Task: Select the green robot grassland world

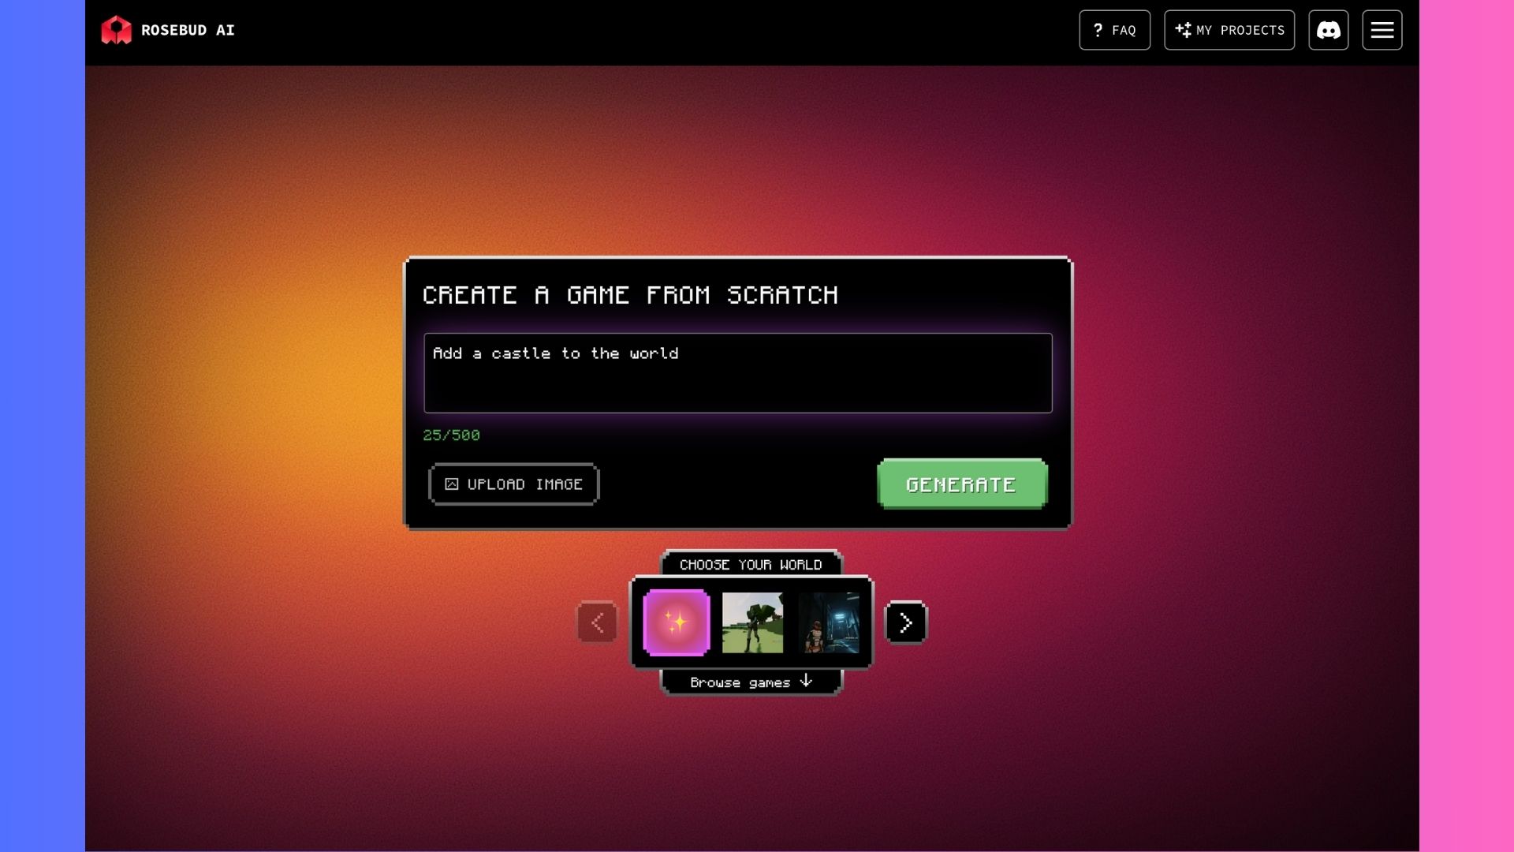Action: pos(752,623)
